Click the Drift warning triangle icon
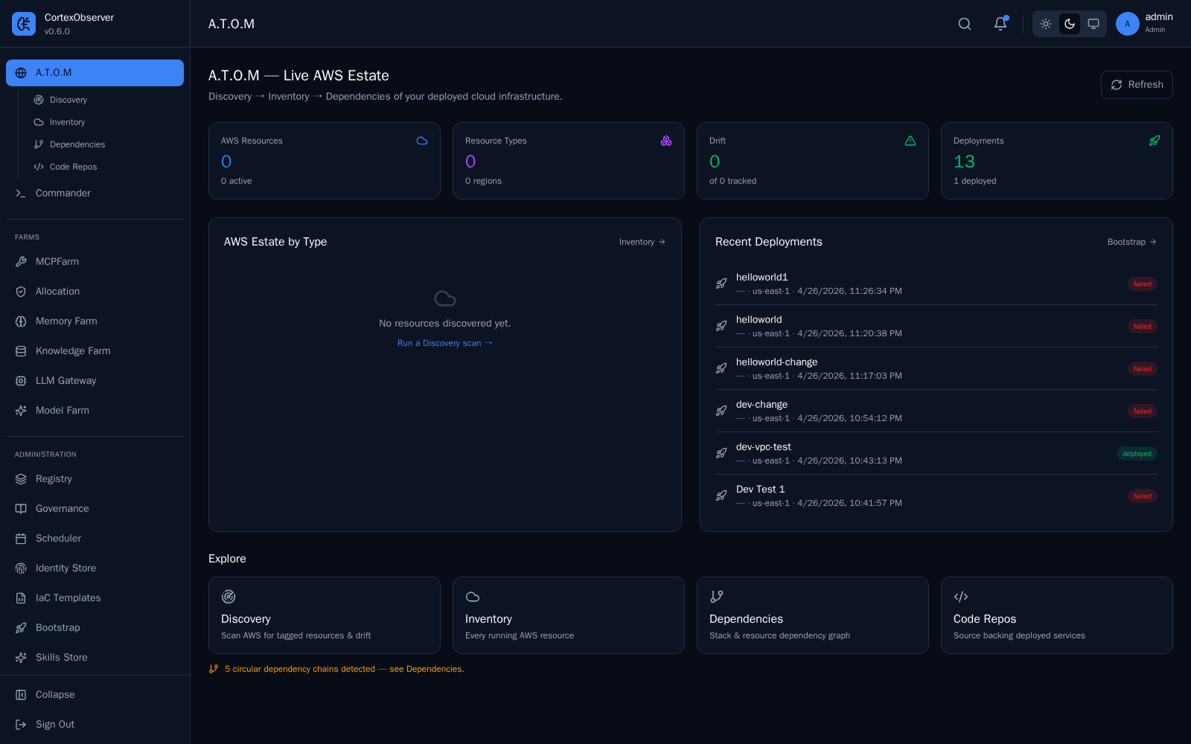 (x=910, y=141)
